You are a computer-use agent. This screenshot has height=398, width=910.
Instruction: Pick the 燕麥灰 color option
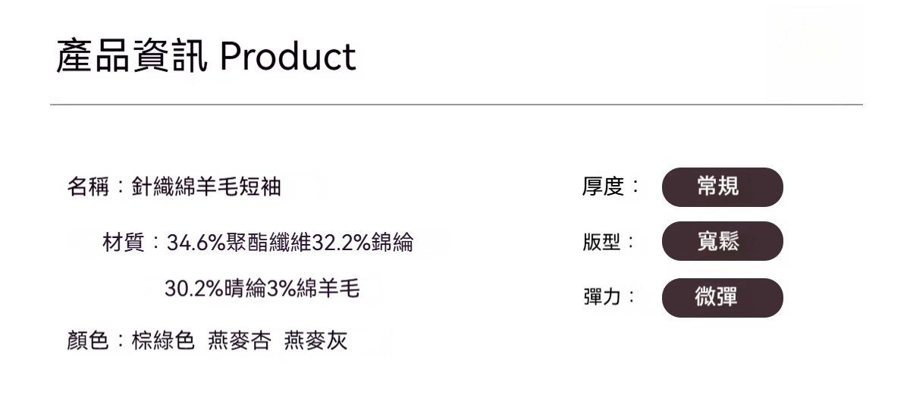click(315, 341)
